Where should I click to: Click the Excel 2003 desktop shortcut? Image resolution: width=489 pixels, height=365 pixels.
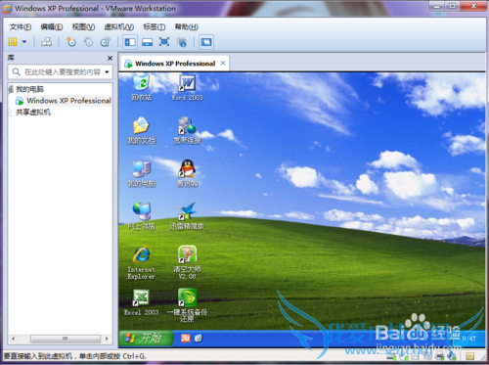(x=141, y=302)
